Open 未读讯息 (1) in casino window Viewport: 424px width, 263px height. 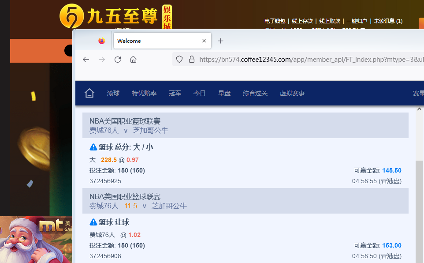click(388, 21)
